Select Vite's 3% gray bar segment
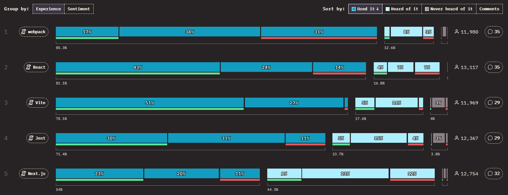The height and width of the screenshot is (195, 508). pos(438,102)
